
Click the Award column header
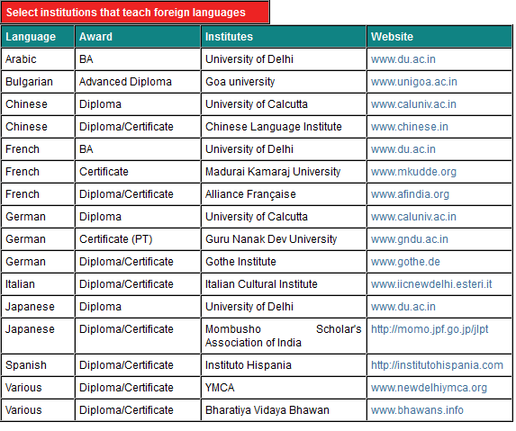(138, 37)
